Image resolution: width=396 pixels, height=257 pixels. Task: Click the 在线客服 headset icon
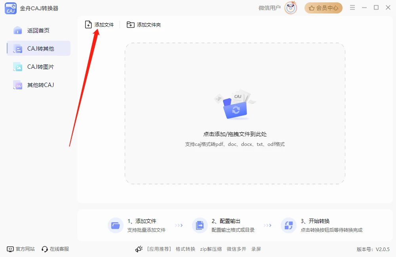point(45,249)
